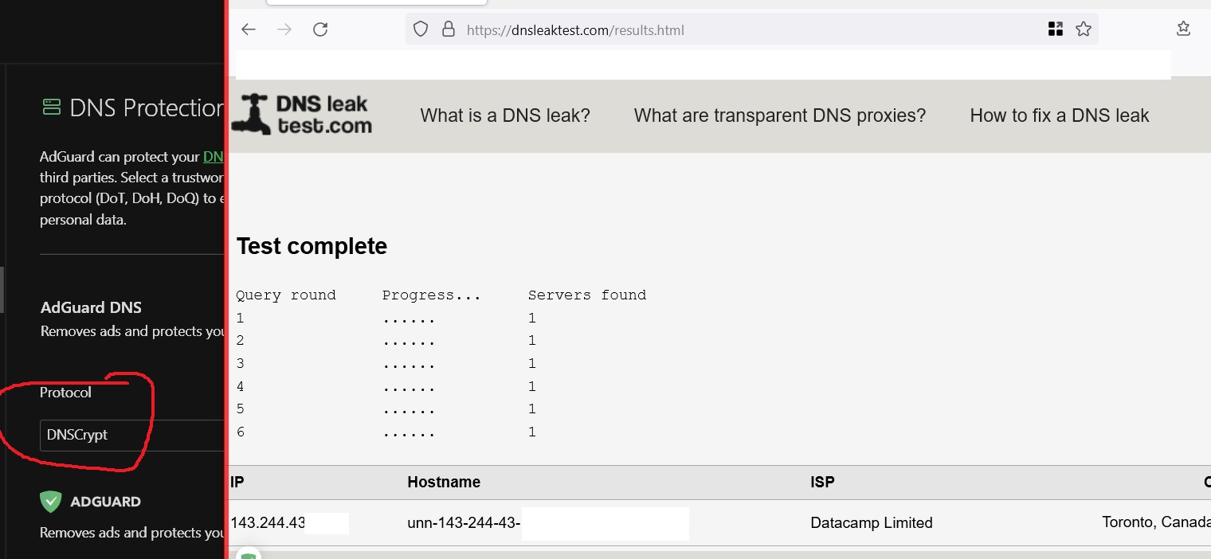Click the DNS Protection panel icon
The height and width of the screenshot is (559, 1211).
point(50,106)
